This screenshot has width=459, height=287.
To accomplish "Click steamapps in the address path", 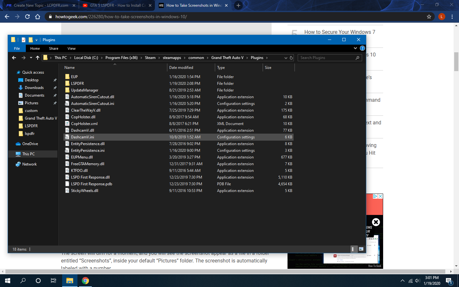I will (x=172, y=58).
